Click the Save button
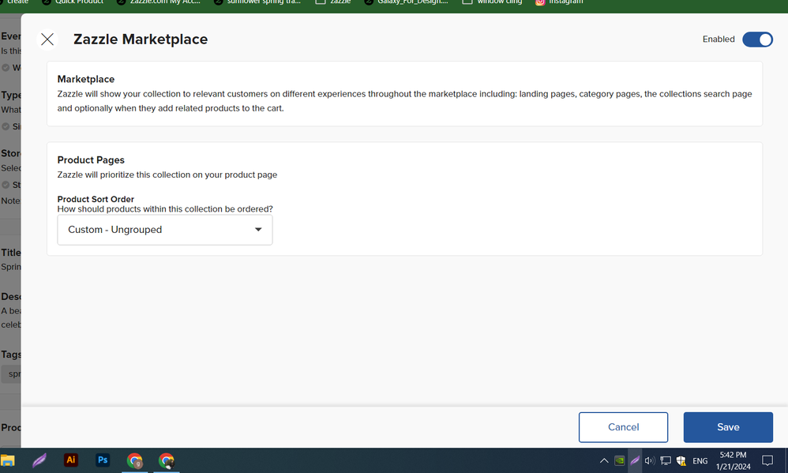 (728, 426)
